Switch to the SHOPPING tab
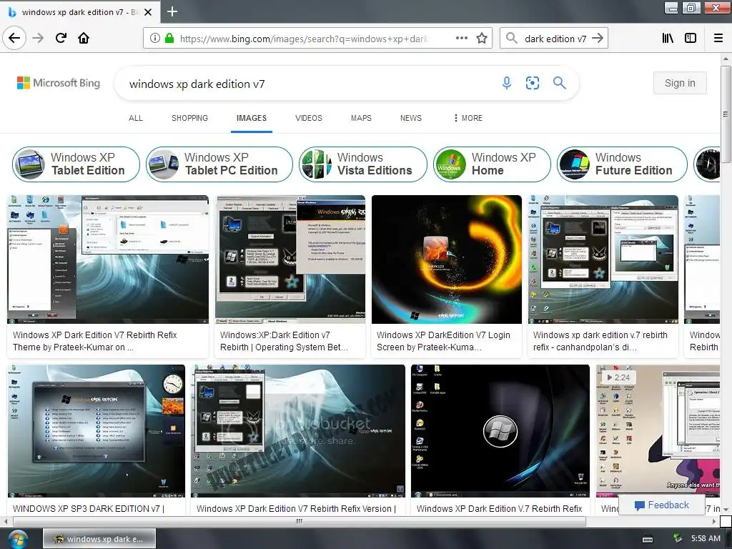This screenshot has width=732, height=549. coord(189,118)
